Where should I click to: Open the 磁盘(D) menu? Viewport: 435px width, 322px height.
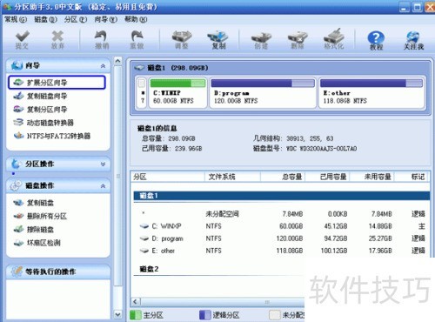45,19
